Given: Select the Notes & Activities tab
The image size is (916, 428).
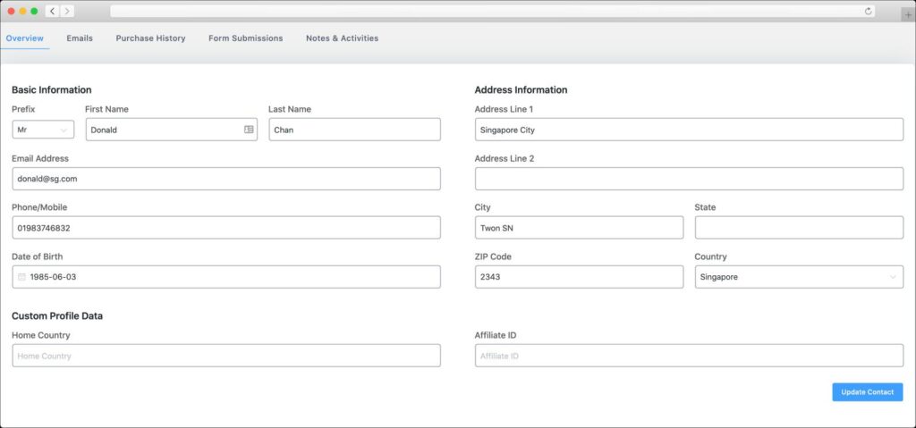Looking at the screenshot, I should pyautogui.click(x=343, y=38).
